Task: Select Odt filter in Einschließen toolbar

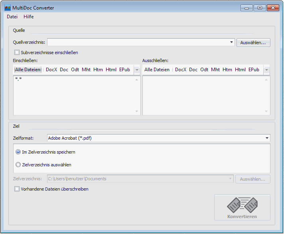Action: point(75,70)
